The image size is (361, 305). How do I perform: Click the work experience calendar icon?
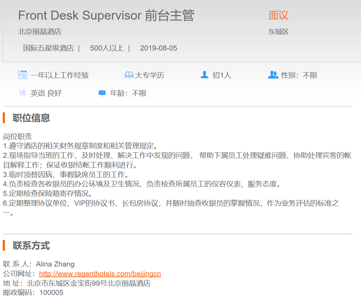(x=22, y=75)
